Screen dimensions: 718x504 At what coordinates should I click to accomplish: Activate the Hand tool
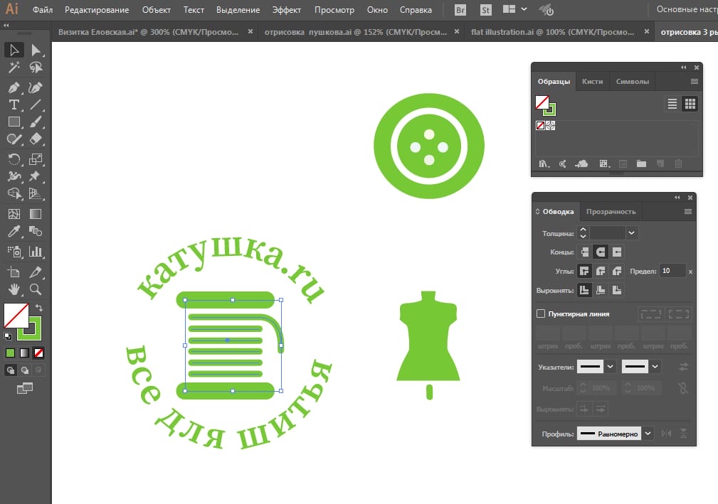coord(14,289)
